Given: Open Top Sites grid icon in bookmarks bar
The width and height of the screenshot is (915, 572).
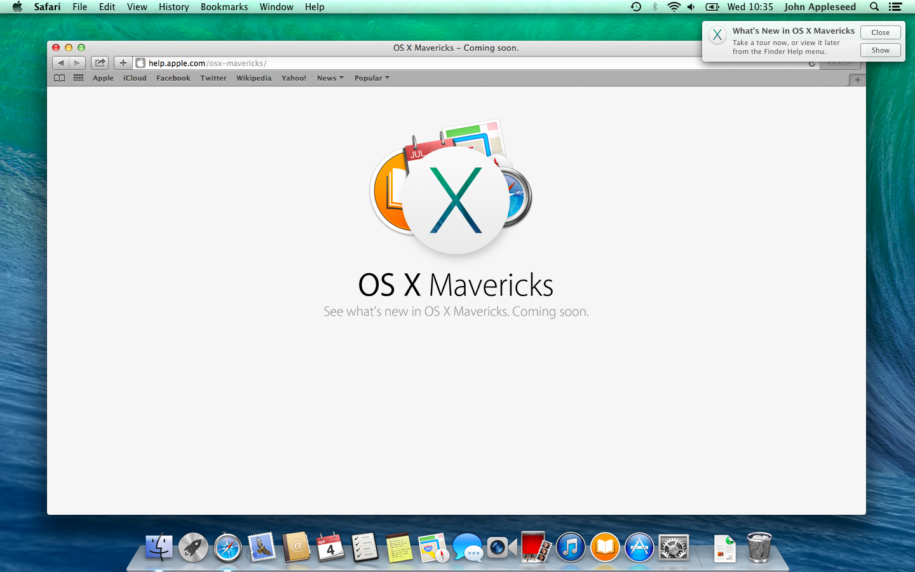Looking at the screenshot, I should coord(79,78).
